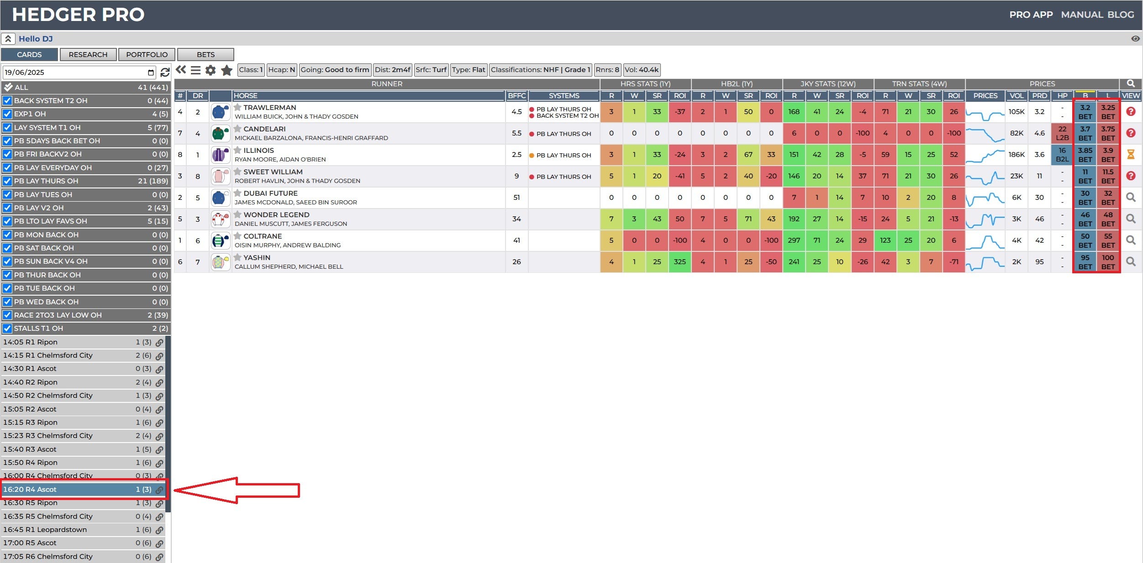Image resolution: width=1143 pixels, height=563 pixels.
Task: Click the hamburger list menu icon
Action: point(195,70)
